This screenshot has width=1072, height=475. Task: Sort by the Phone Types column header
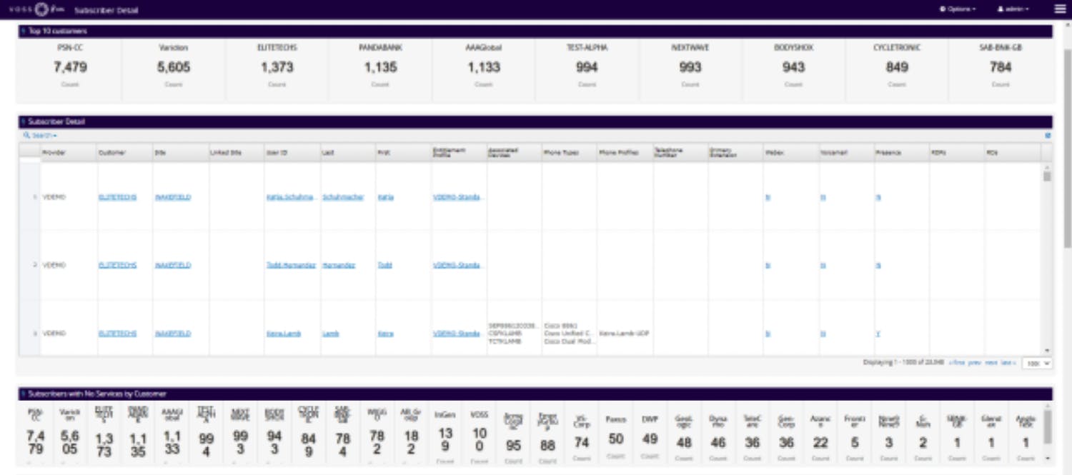point(570,152)
